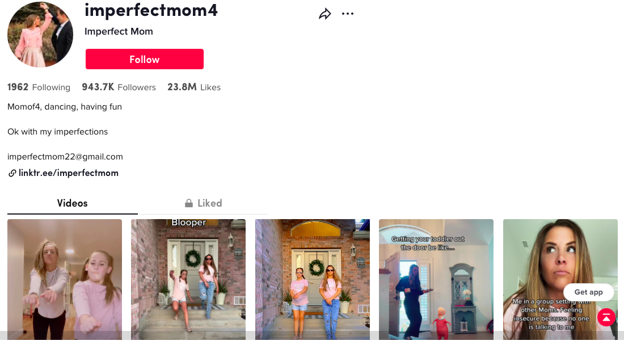The width and height of the screenshot is (624, 340).
Task: Switch to the Liked tab
Action: click(203, 203)
